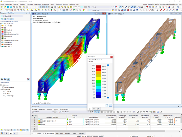Open the Struktur dropdown in Materialien panel
Image resolution: width=182 pixels, height=137 pixels.
coord(43,112)
